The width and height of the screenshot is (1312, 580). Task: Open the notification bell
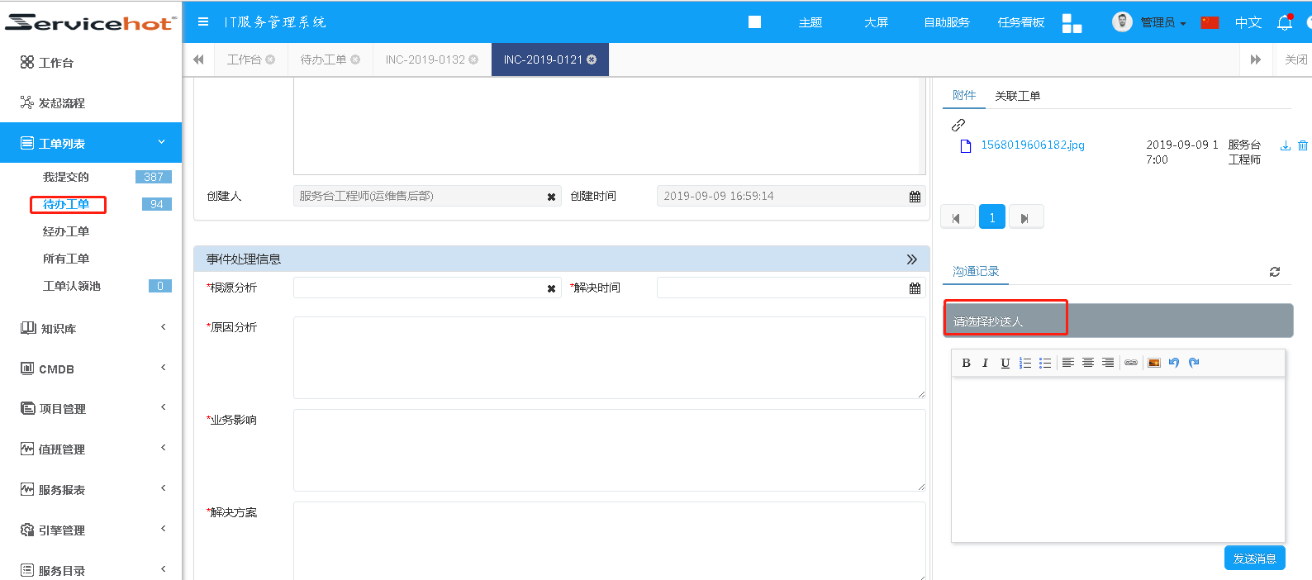coord(1284,22)
